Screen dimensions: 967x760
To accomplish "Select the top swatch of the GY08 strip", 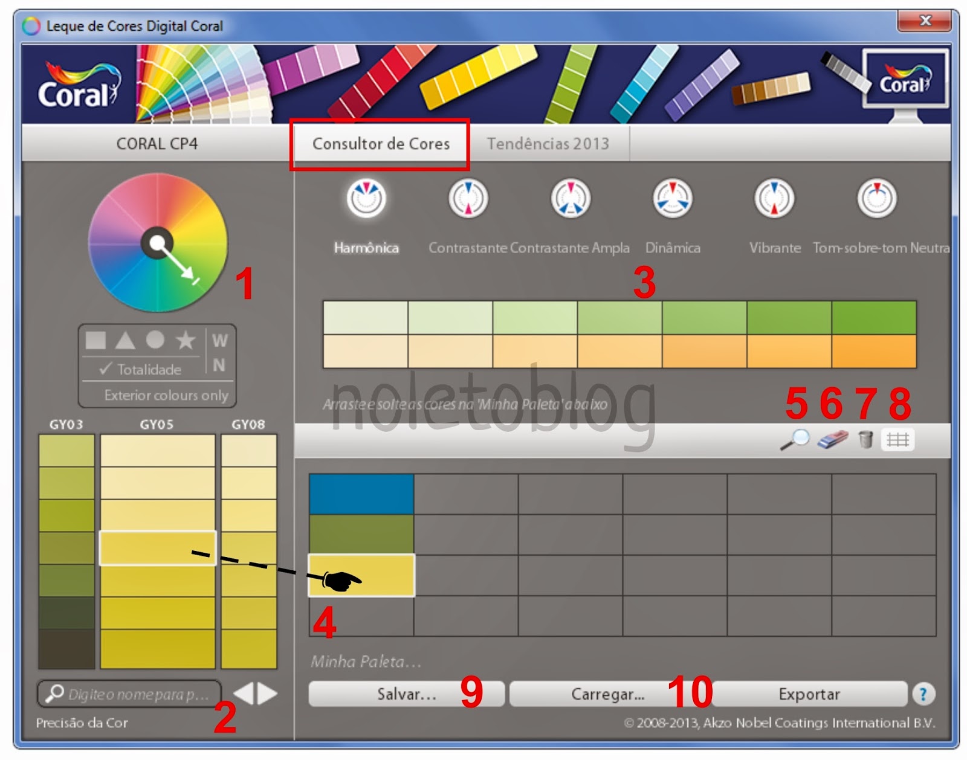I will tap(248, 451).
